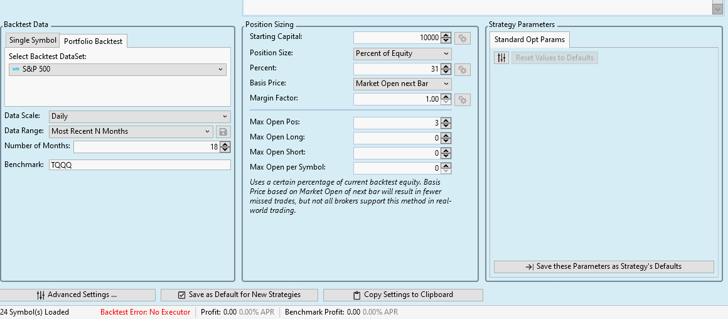The width and height of the screenshot is (728, 319).
Task: Increase Max Open Pos with up arrow
Action: (446, 120)
